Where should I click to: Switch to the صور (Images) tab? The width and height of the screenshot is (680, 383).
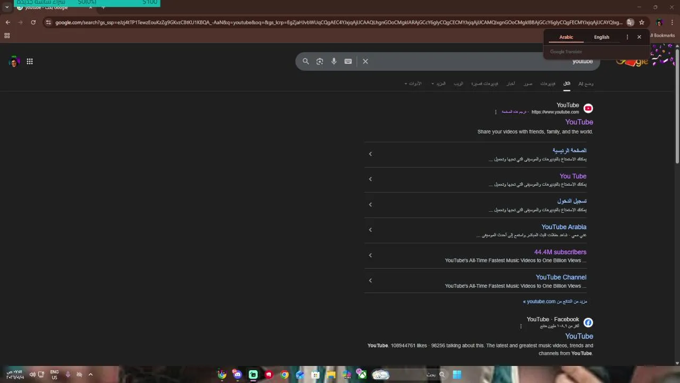click(x=528, y=84)
